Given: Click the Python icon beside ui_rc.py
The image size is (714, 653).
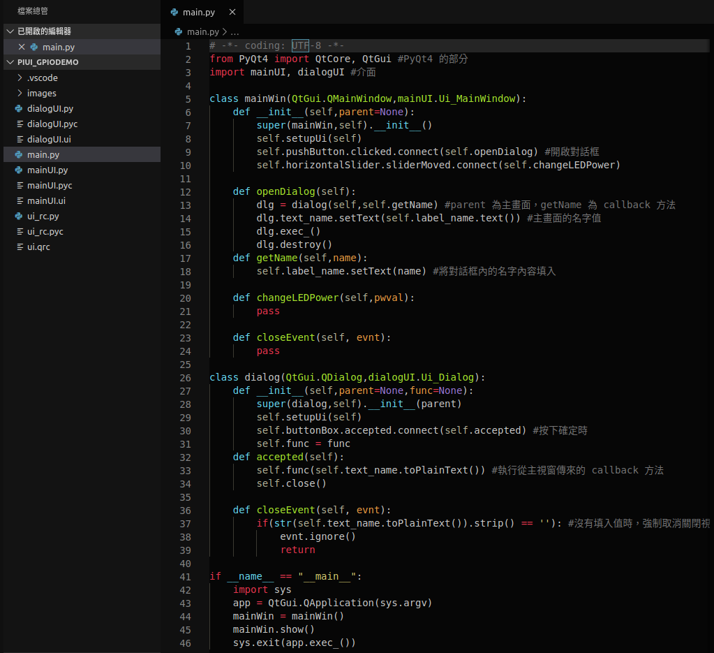Looking at the screenshot, I should pyautogui.click(x=19, y=216).
